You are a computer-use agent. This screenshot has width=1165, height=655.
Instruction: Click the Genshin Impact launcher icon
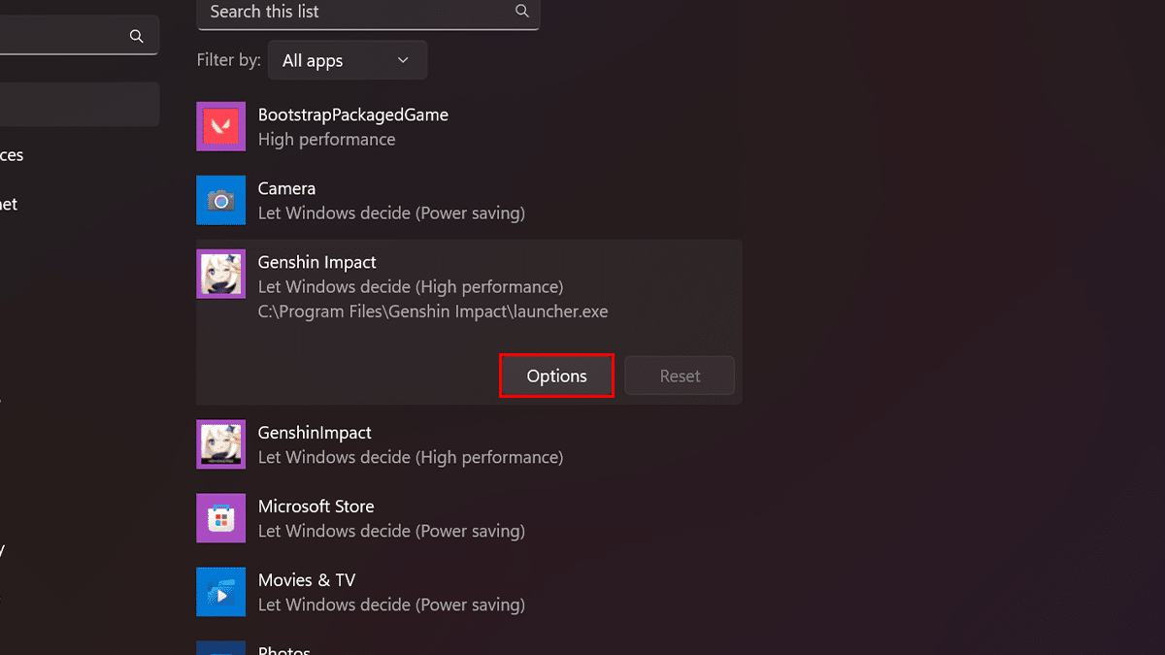coord(220,275)
